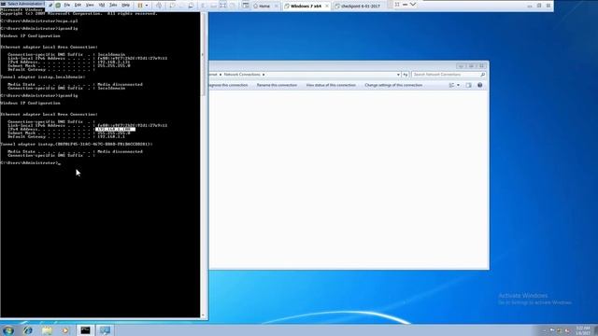Click the network icon in system tray
598x336 pixels.
[560, 330]
